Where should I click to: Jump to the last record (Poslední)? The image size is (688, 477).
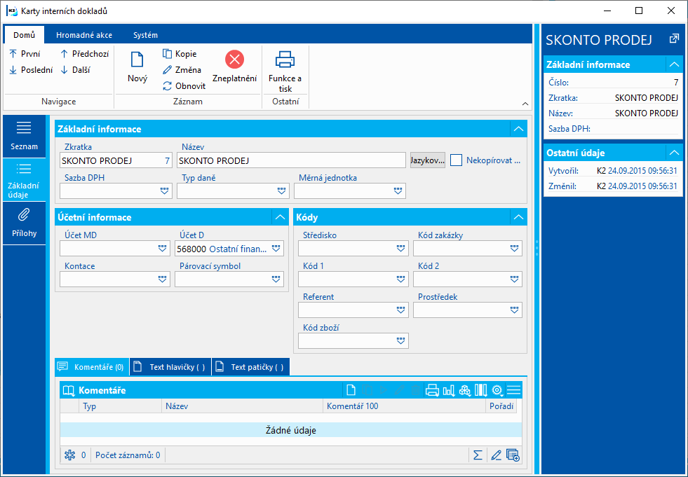pos(31,70)
